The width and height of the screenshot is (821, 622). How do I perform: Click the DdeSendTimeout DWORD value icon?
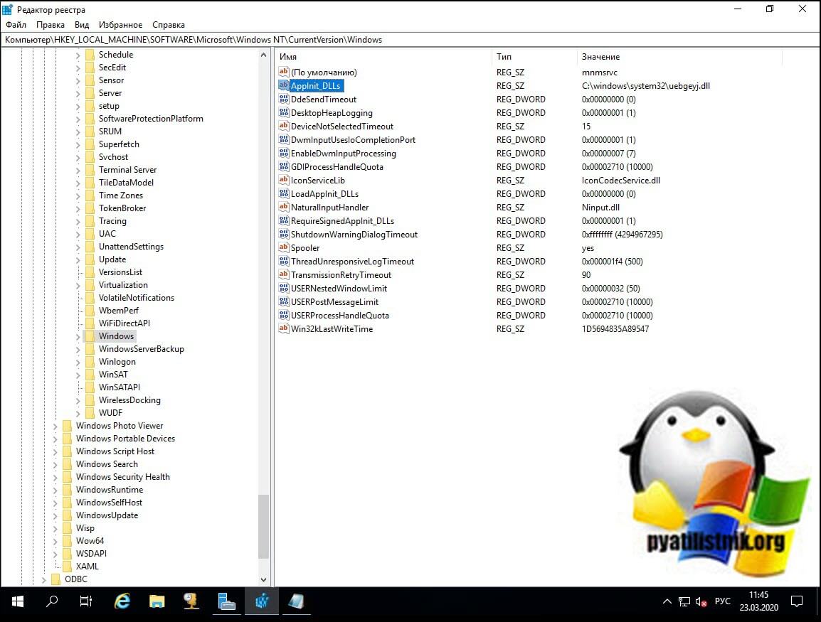(284, 100)
